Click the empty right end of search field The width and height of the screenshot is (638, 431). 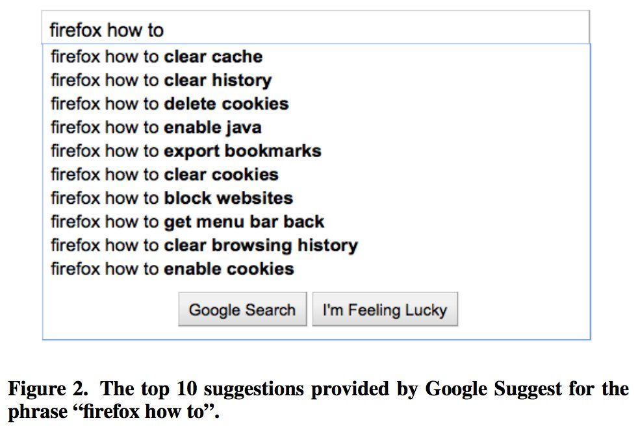point(455,29)
